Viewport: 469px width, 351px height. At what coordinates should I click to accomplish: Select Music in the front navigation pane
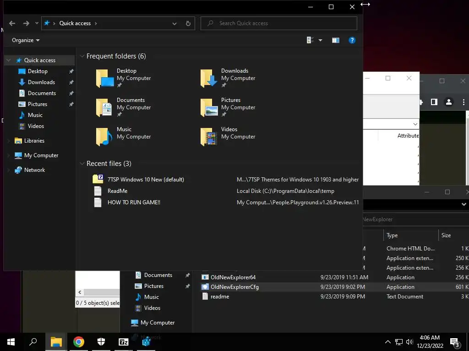[35, 115]
